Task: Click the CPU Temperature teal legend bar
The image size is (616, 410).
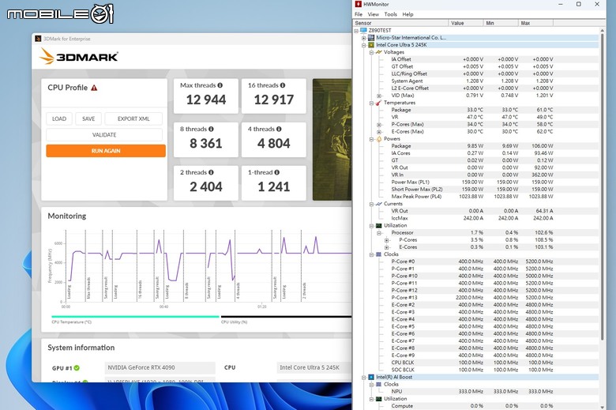Action: coord(135,317)
